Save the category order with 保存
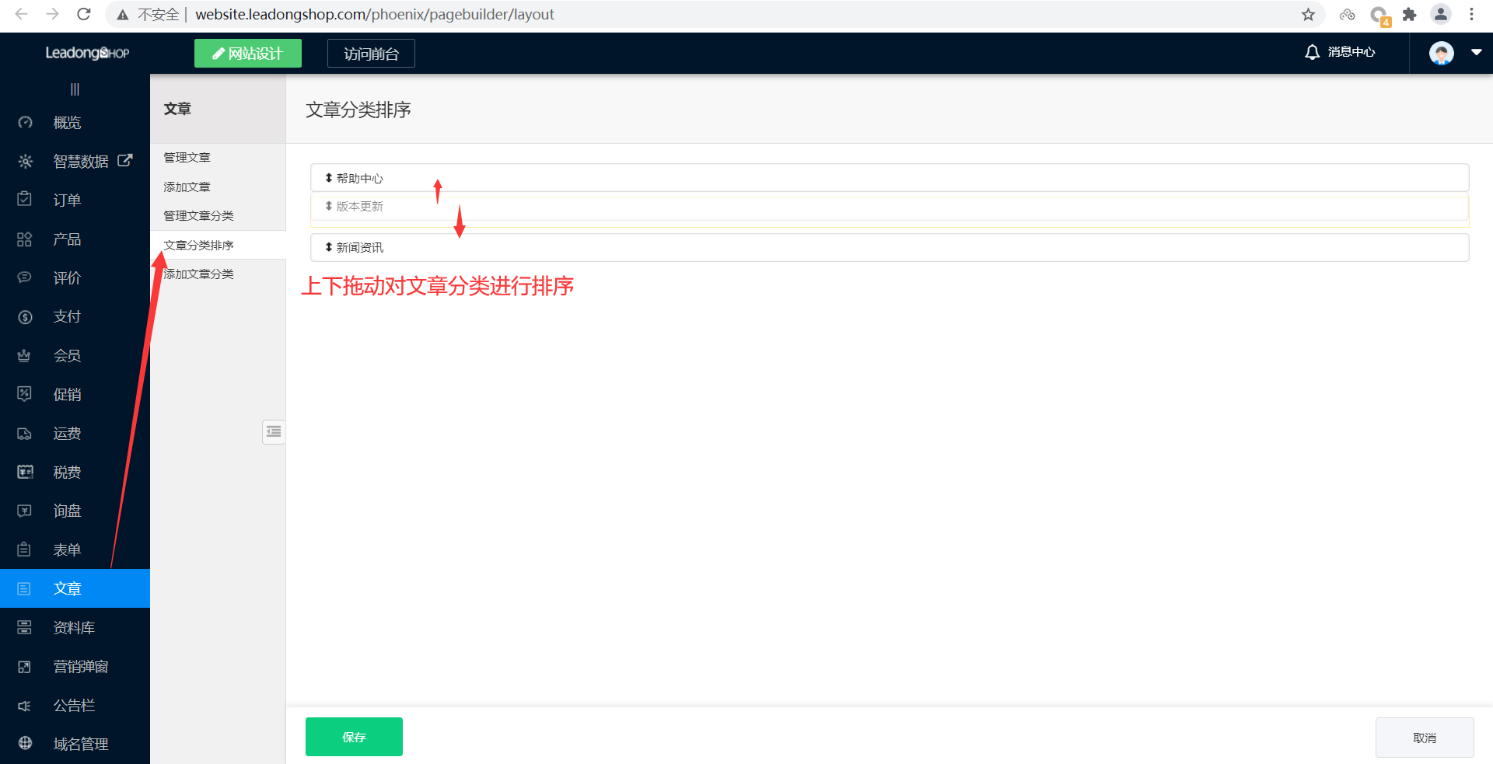The width and height of the screenshot is (1493, 764). tap(354, 737)
